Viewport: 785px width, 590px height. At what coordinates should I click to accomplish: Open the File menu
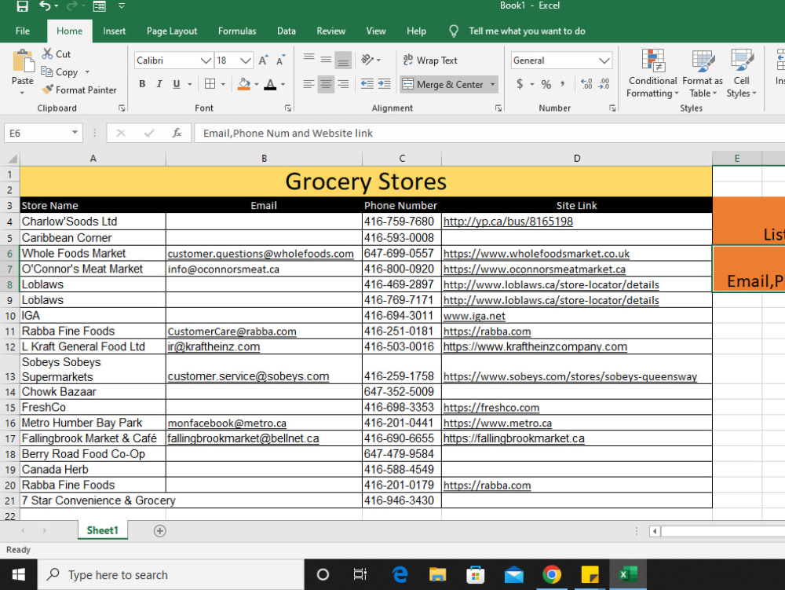click(23, 31)
